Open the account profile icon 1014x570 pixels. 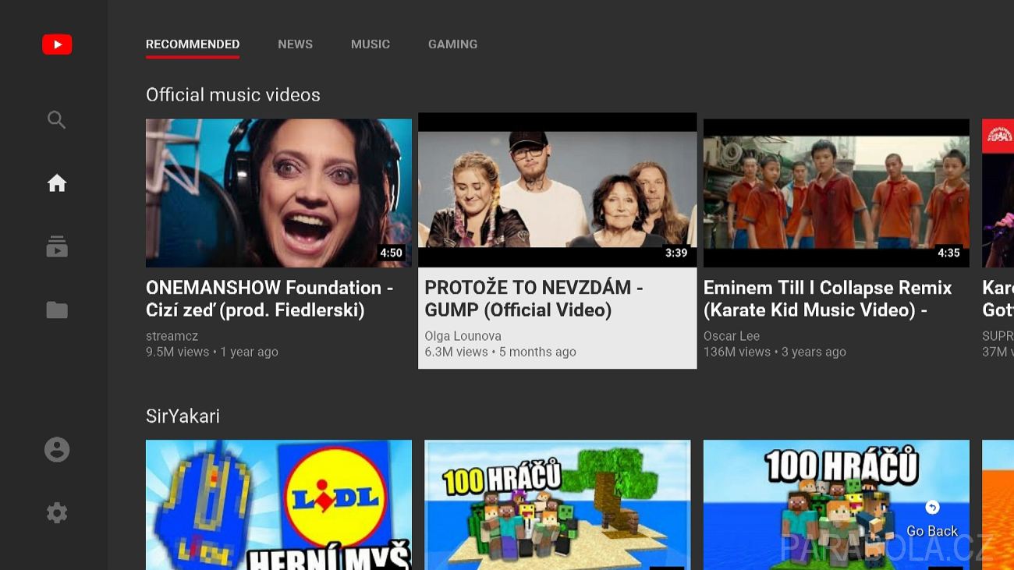tap(57, 450)
